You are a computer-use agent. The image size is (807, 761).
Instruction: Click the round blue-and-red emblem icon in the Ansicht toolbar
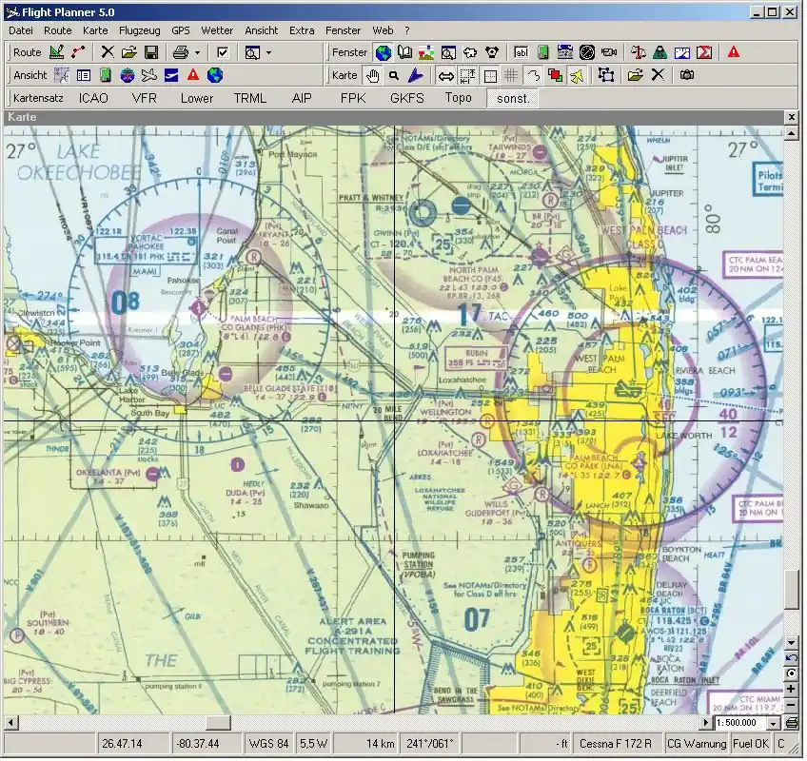128,76
